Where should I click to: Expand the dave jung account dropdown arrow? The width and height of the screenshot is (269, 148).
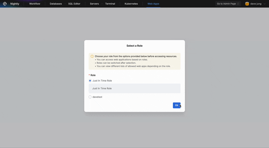coord(265,4)
